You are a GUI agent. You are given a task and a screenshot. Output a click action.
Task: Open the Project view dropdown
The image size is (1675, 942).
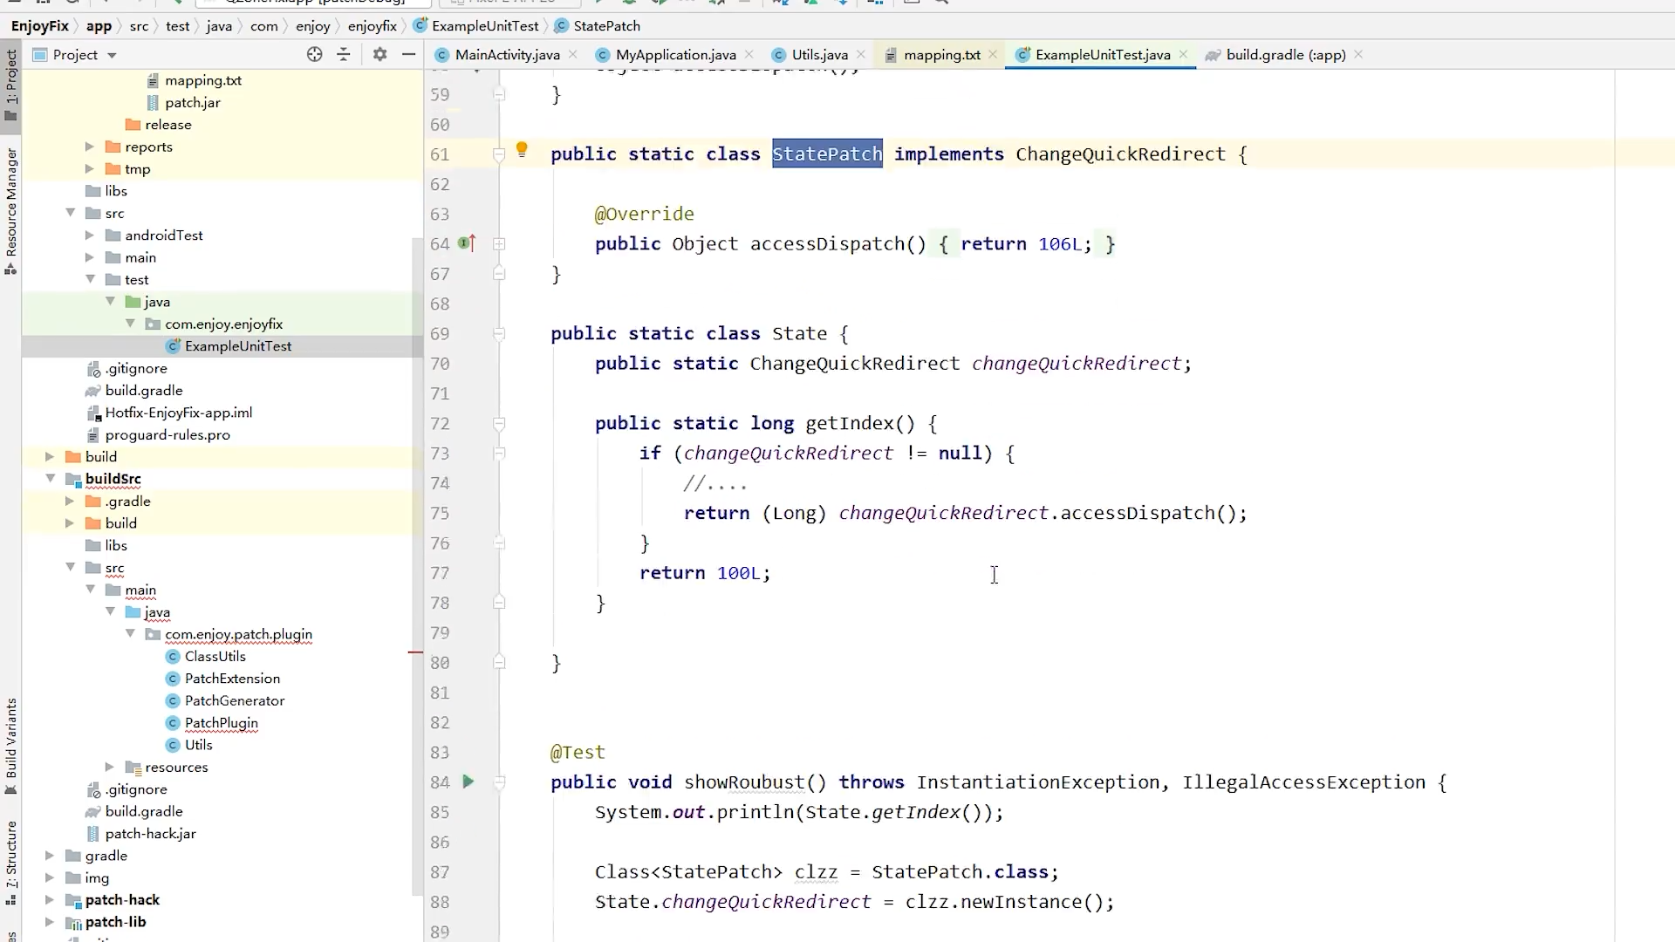112,55
